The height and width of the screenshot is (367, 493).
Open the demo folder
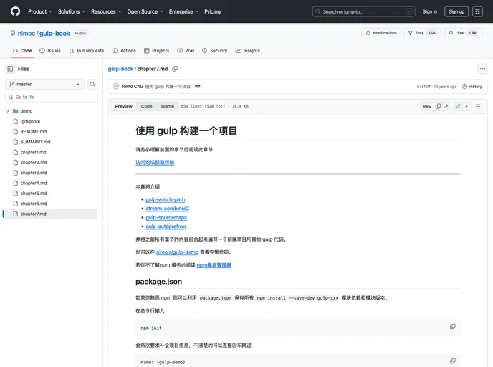coord(27,111)
